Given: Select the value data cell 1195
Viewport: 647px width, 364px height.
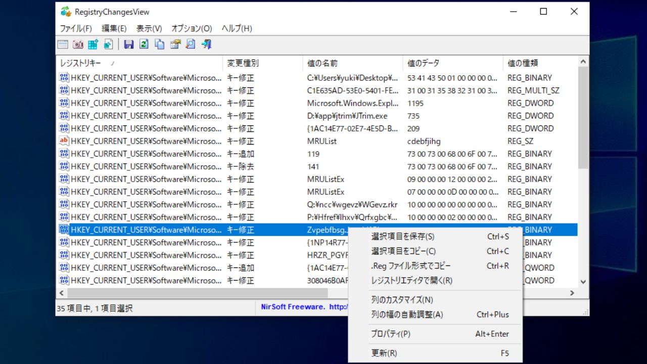Looking at the screenshot, I should tap(415, 103).
